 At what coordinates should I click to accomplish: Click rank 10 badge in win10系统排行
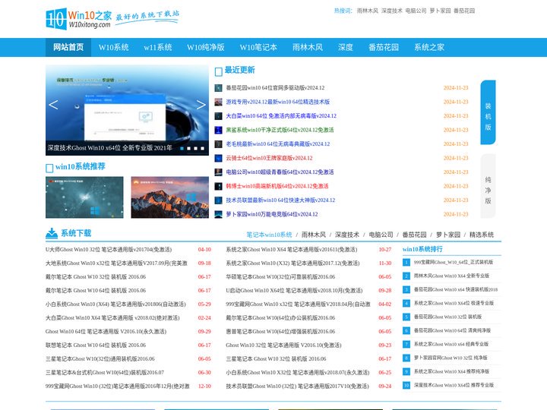(406, 385)
